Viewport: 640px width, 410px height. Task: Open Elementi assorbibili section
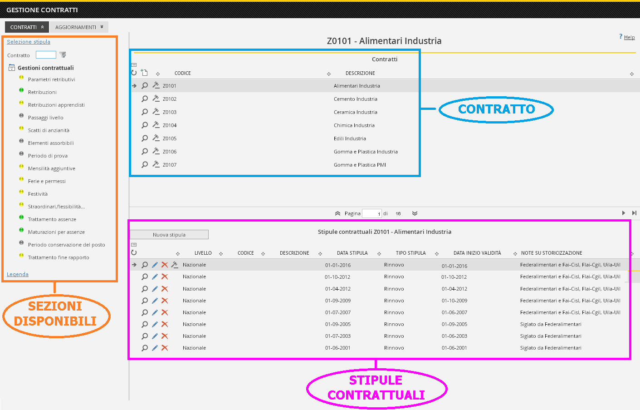[51, 143]
